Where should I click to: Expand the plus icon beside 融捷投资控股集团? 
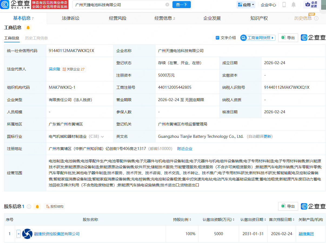click(18, 234)
